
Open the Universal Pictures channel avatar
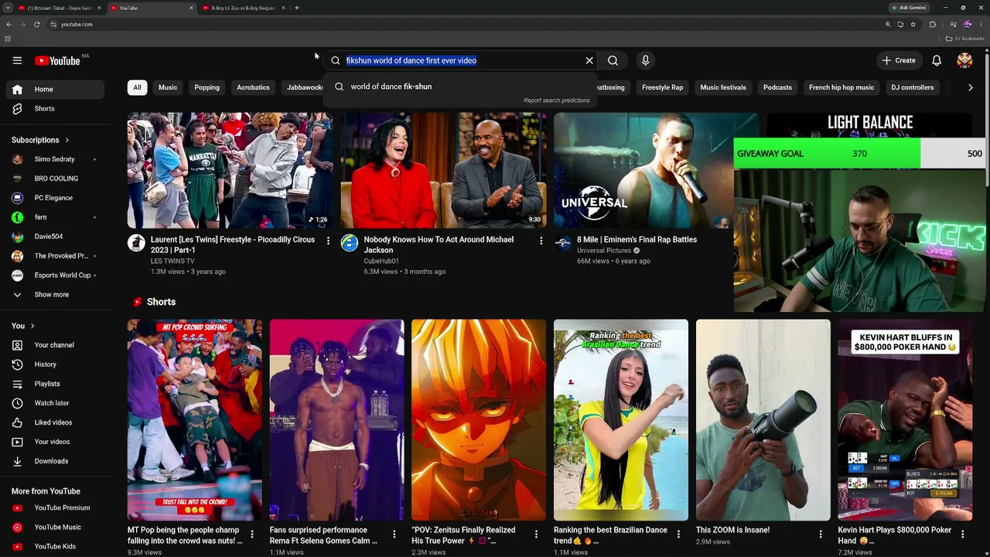click(563, 244)
